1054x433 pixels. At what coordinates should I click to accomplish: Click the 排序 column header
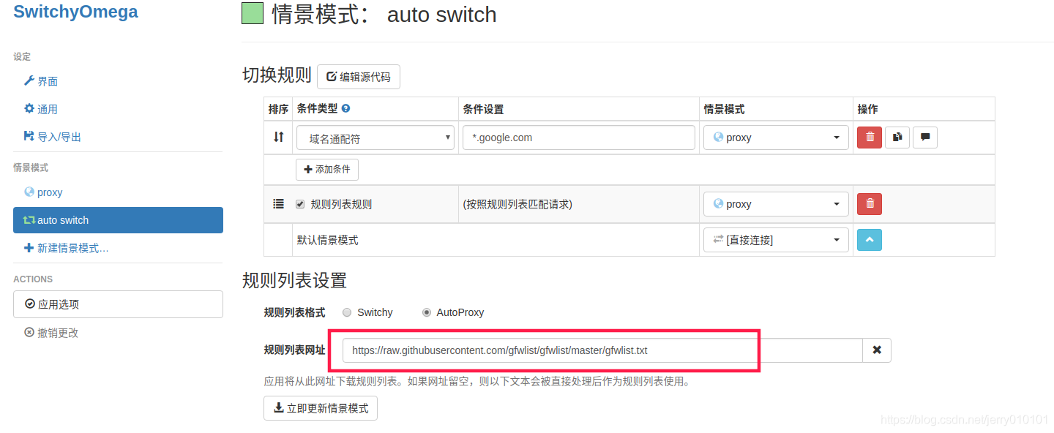tap(278, 109)
